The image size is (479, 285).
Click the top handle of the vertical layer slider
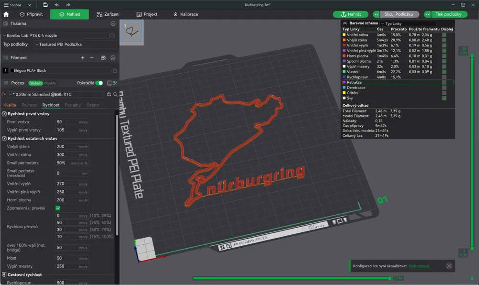pyautogui.click(x=472, y=55)
